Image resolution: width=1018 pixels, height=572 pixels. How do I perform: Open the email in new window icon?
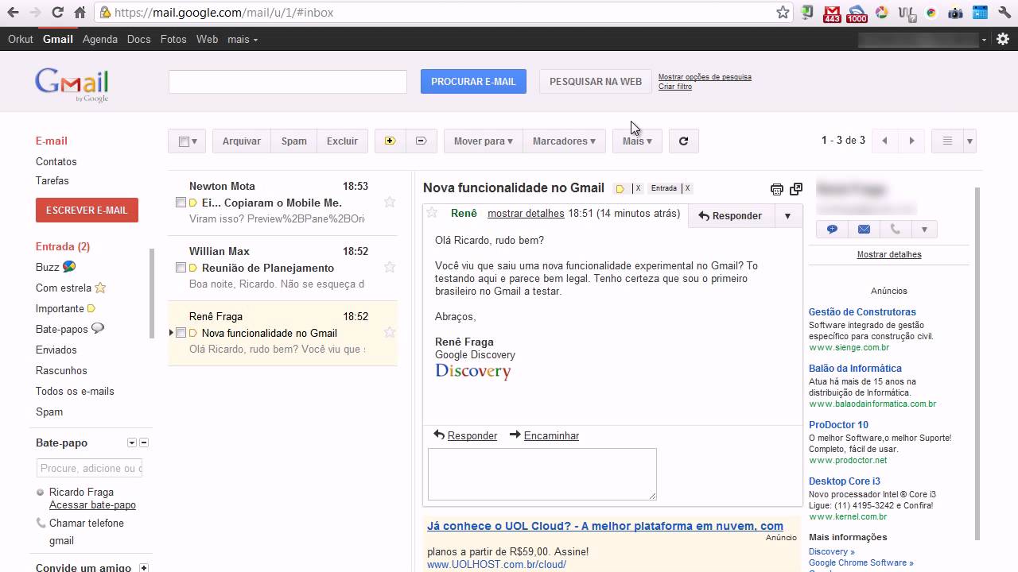(796, 189)
